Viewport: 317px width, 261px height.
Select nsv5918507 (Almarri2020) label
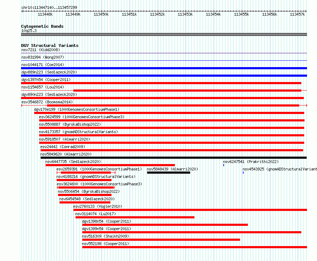pyautogui.click(x=65, y=139)
